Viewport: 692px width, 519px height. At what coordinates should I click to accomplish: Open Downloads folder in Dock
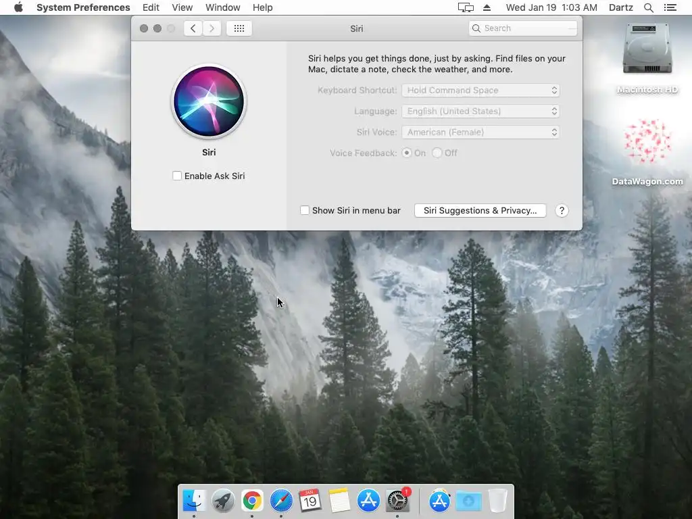[469, 501]
